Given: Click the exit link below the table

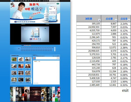Looking at the screenshot, I should (125, 90).
